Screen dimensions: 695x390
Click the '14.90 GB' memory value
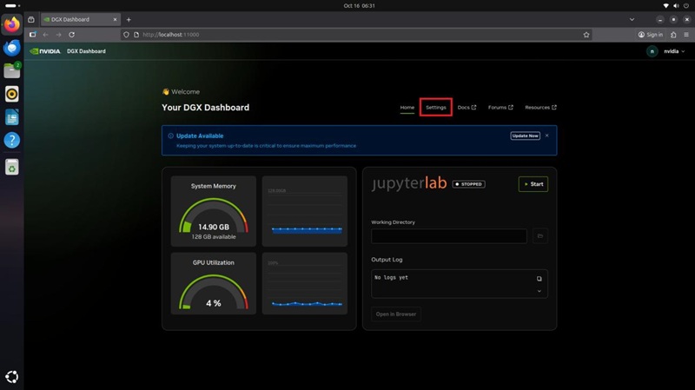coord(214,227)
